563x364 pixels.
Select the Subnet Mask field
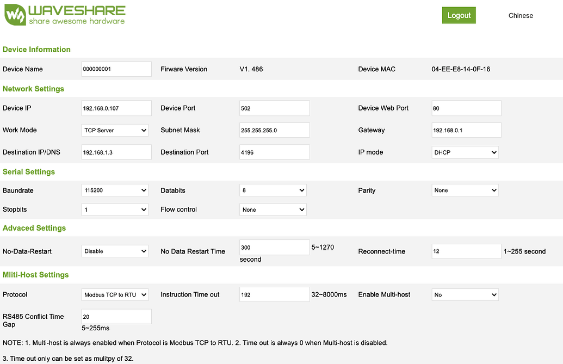pos(274,130)
